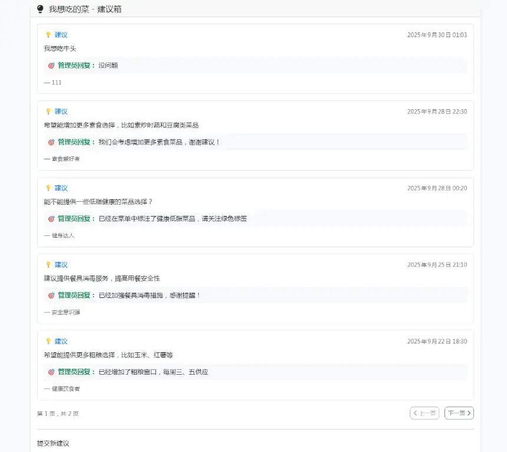Click the 建议 label on the 餐具消毒 suggestion

point(61,265)
